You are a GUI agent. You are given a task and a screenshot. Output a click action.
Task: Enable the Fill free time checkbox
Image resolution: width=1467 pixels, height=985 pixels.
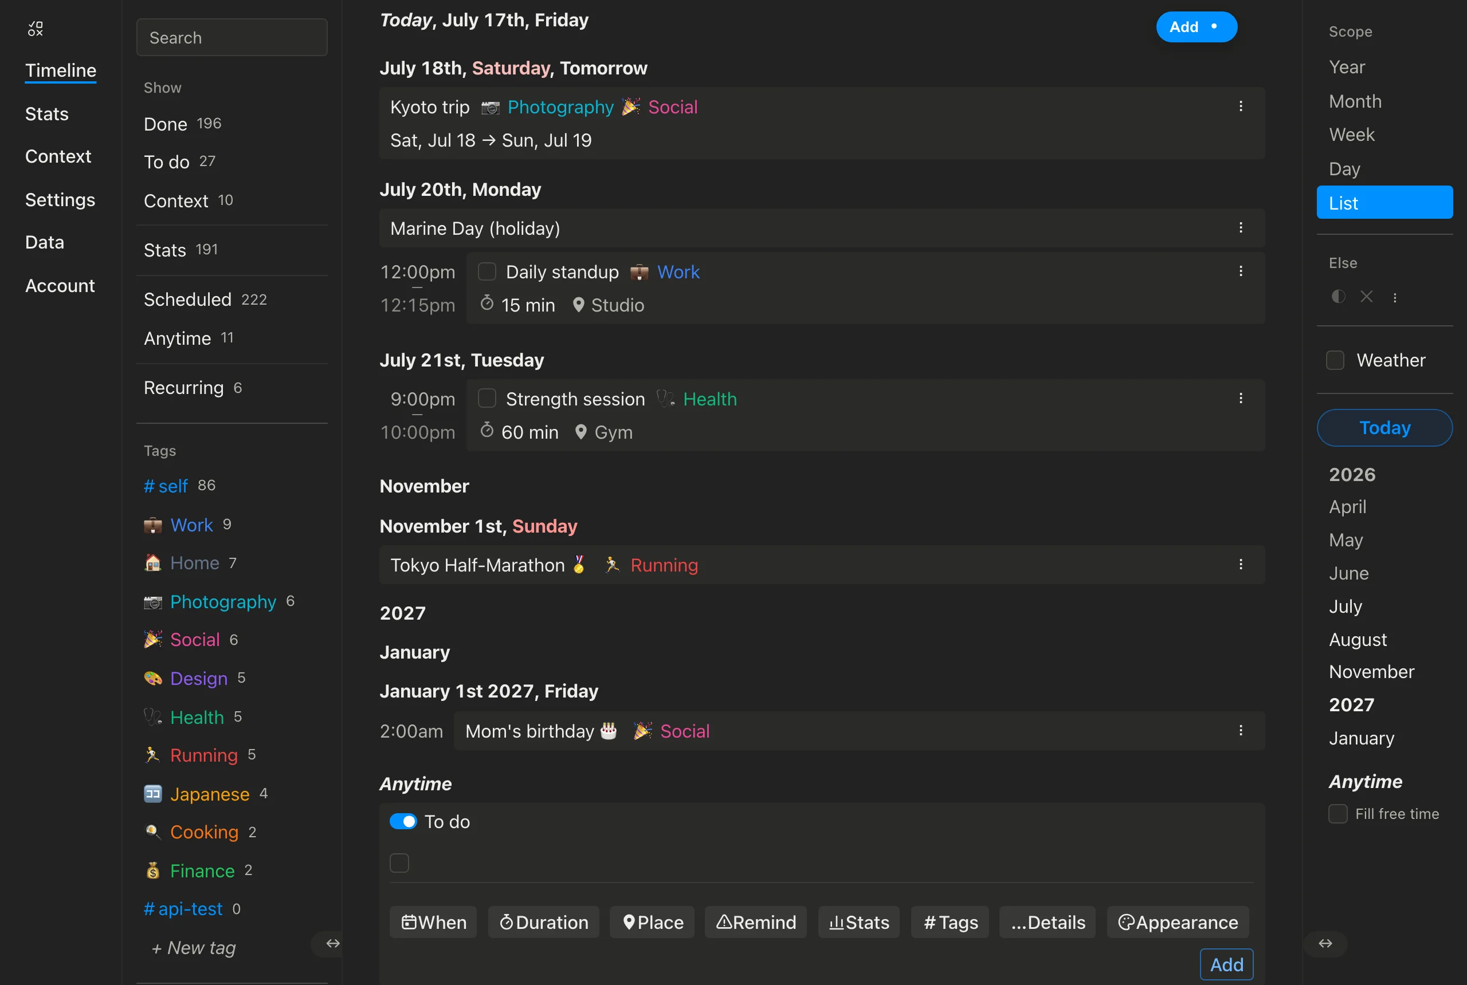(1337, 814)
